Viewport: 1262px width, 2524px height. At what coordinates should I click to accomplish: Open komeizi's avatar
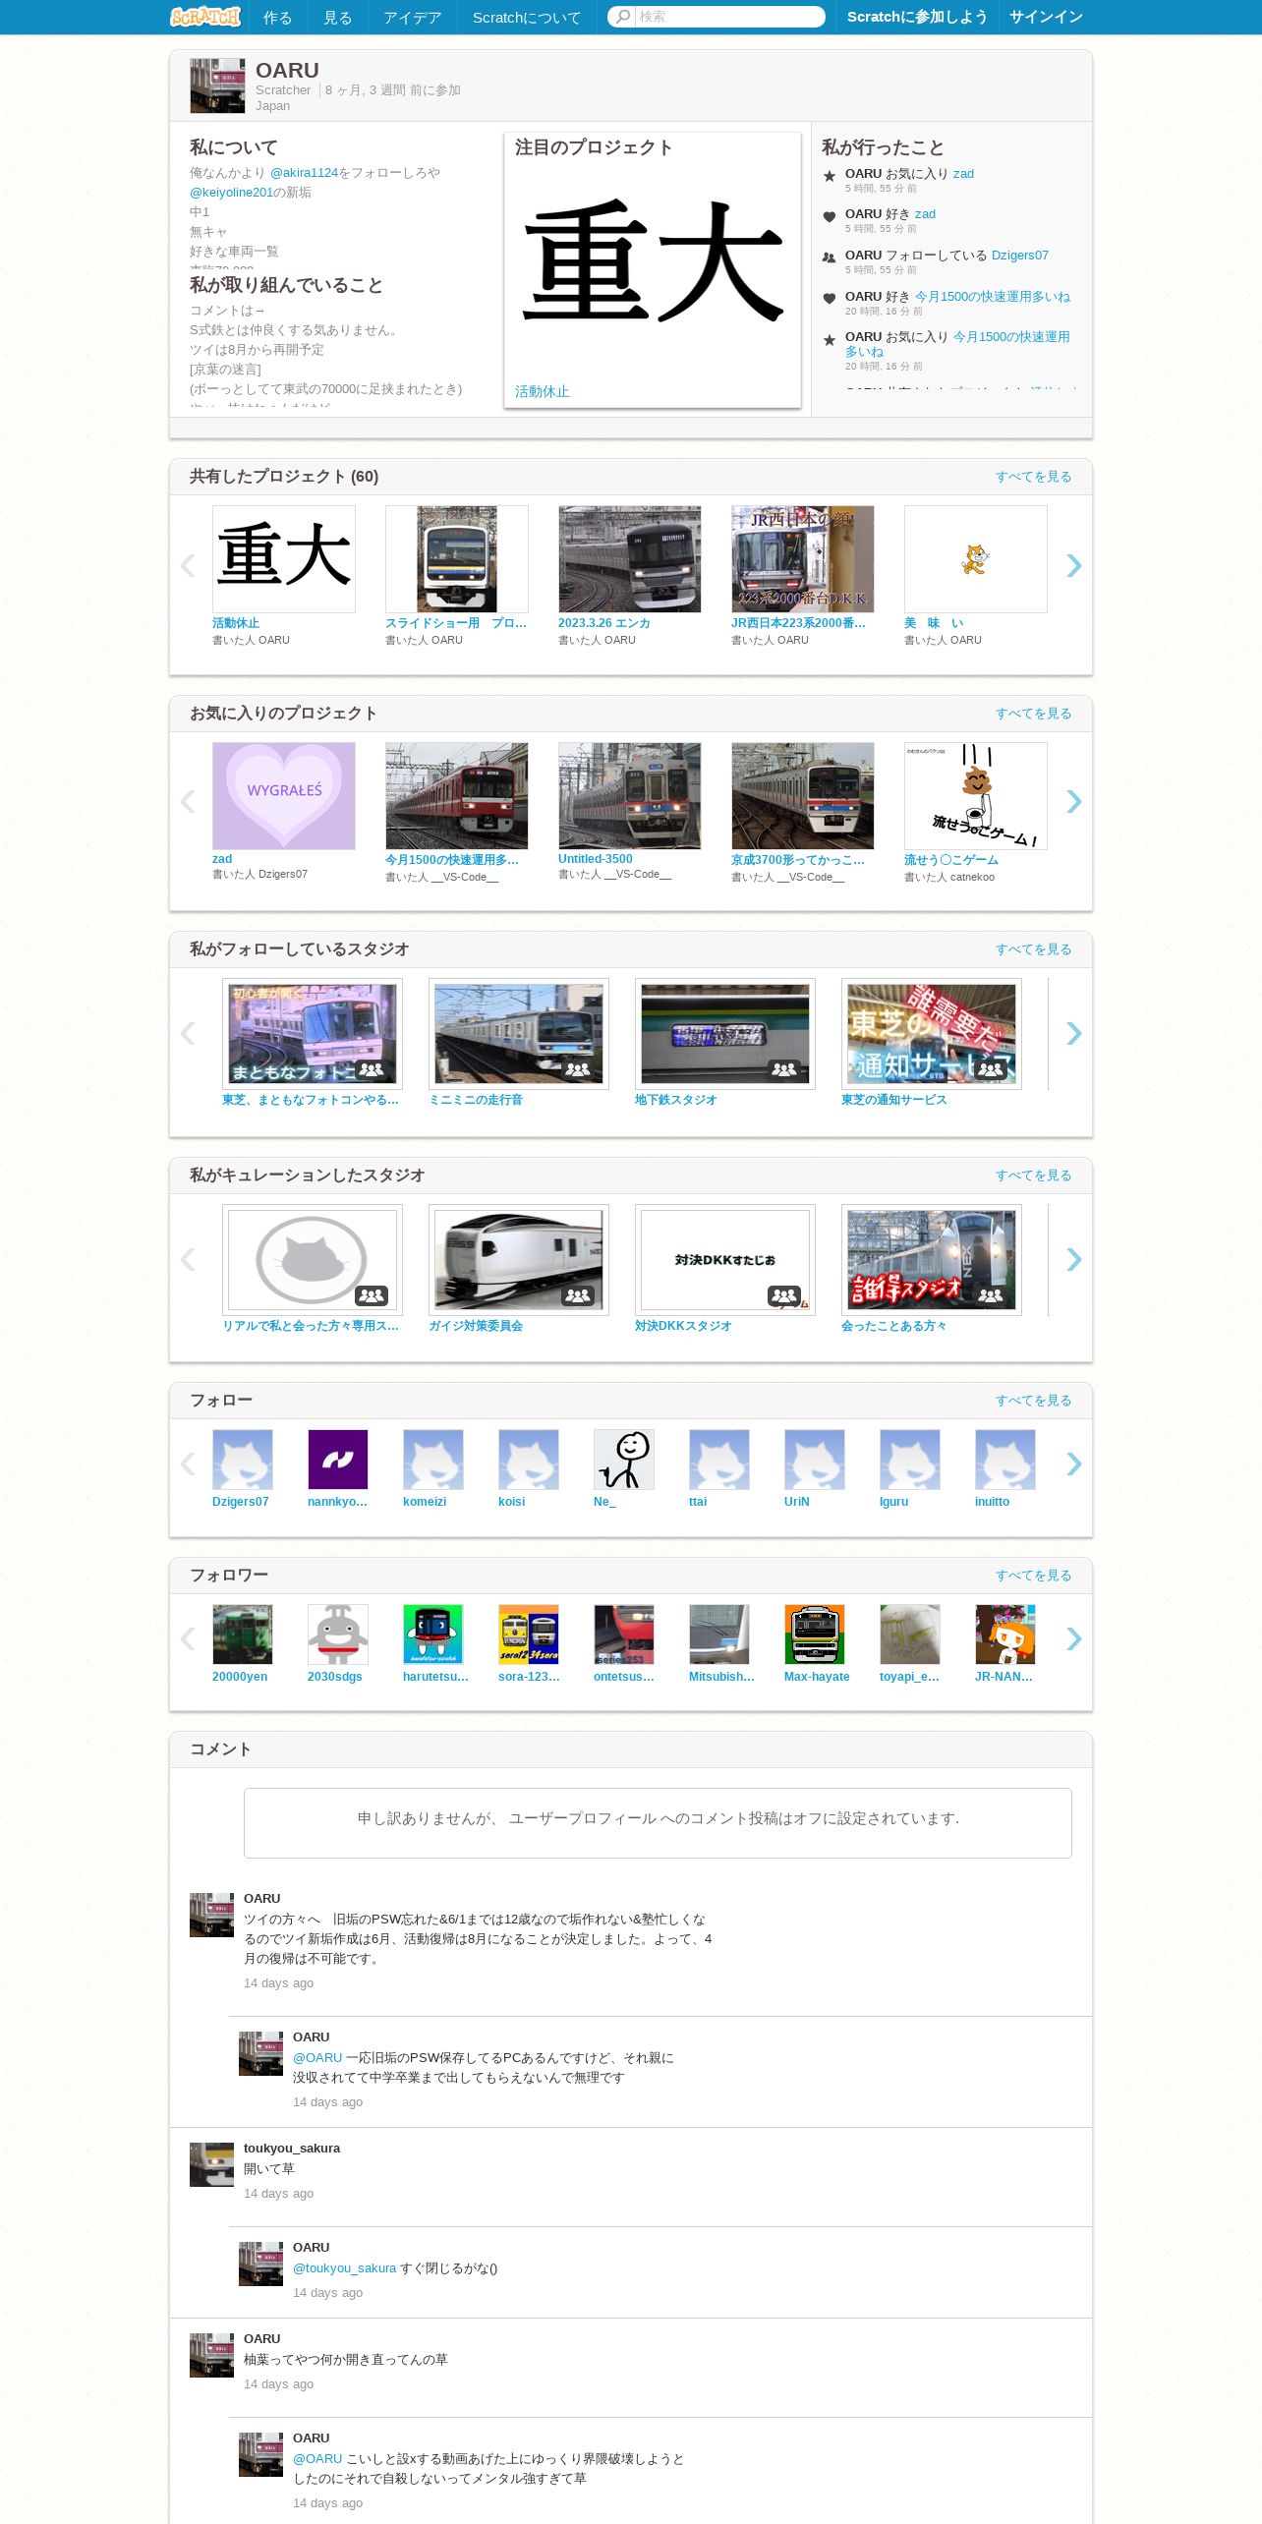pos(432,1460)
